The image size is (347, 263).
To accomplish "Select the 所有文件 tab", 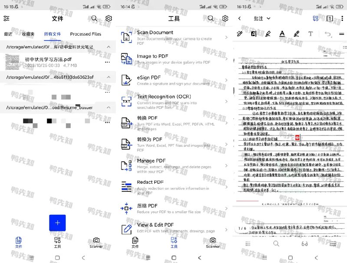I will tap(52, 34).
